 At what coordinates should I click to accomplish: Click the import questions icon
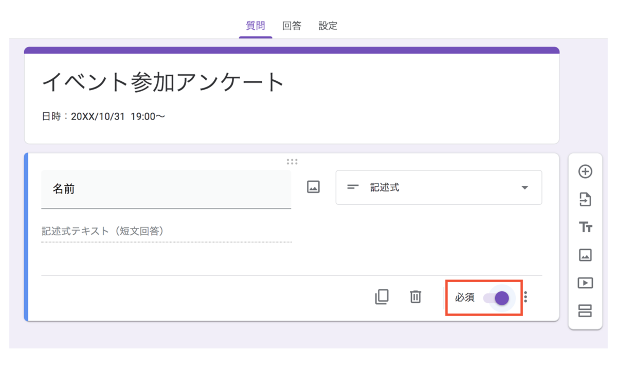(x=585, y=200)
